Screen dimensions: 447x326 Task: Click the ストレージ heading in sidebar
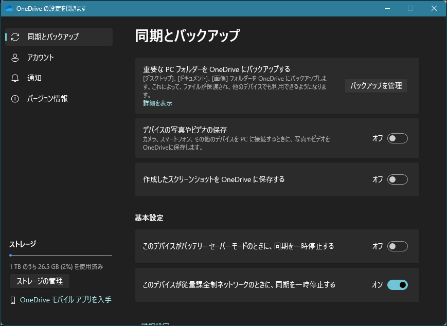point(23,244)
